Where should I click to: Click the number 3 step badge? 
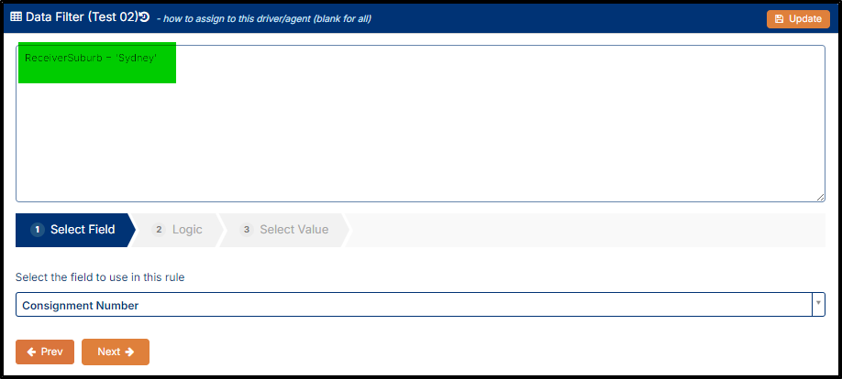coord(247,230)
